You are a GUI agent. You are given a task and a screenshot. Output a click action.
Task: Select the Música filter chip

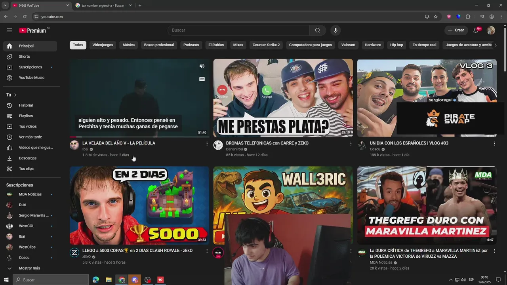pos(129,45)
